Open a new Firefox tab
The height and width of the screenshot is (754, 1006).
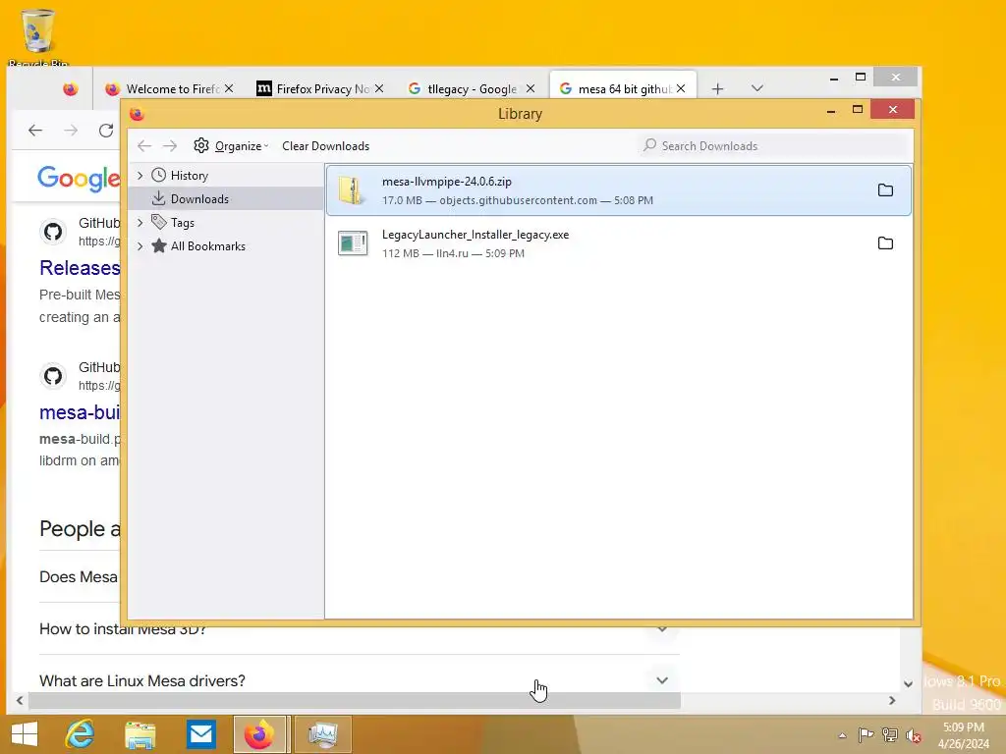pyautogui.click(x=718, y=88)
